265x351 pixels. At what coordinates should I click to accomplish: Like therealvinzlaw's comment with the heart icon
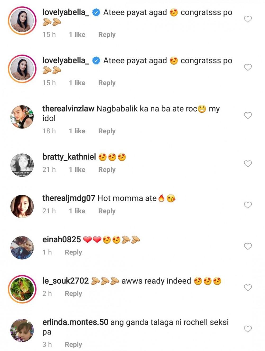click(x=248, y=116)
